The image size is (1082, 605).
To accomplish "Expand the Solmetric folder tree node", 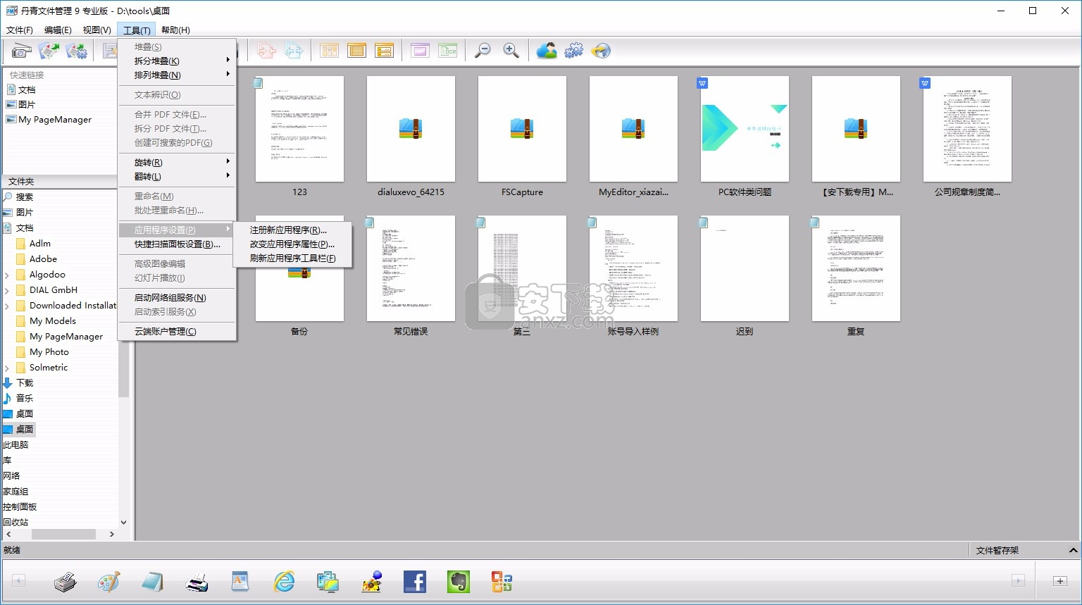I will coord(7,368).
